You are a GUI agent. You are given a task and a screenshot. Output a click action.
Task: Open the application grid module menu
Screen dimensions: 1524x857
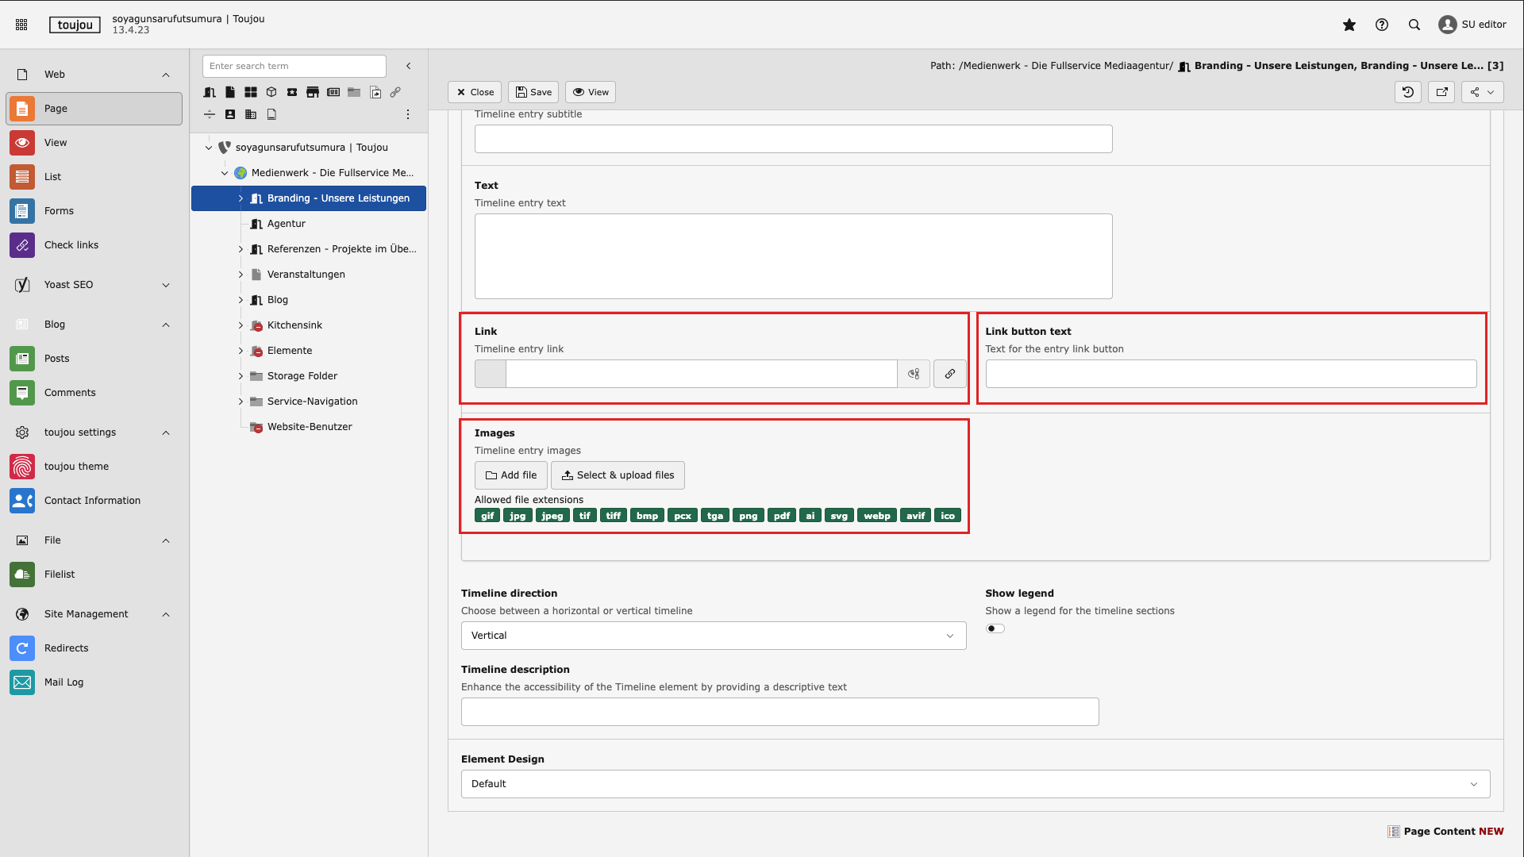tap(21, 25)
